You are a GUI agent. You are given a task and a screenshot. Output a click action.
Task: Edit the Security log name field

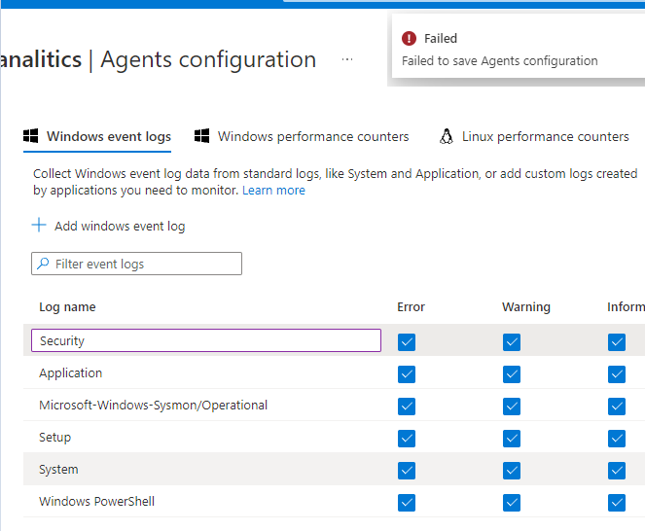click(206, 340)
